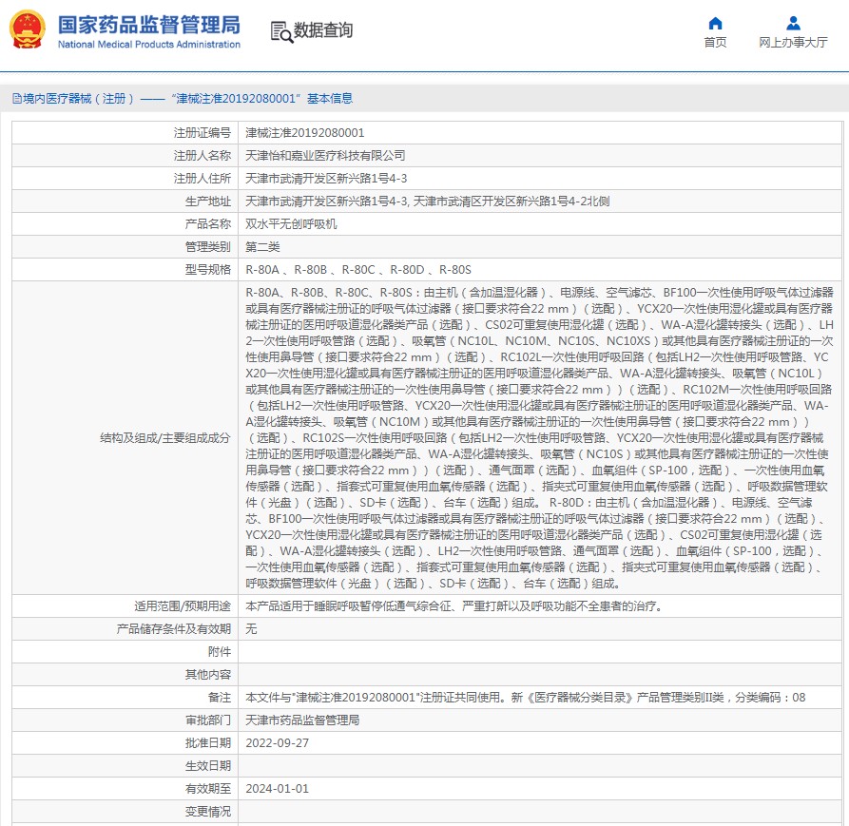Image resolution: width=849 pixels, height=826 pixels.
Task: Click the 注册人名称 row label
Action: (202, 155)
